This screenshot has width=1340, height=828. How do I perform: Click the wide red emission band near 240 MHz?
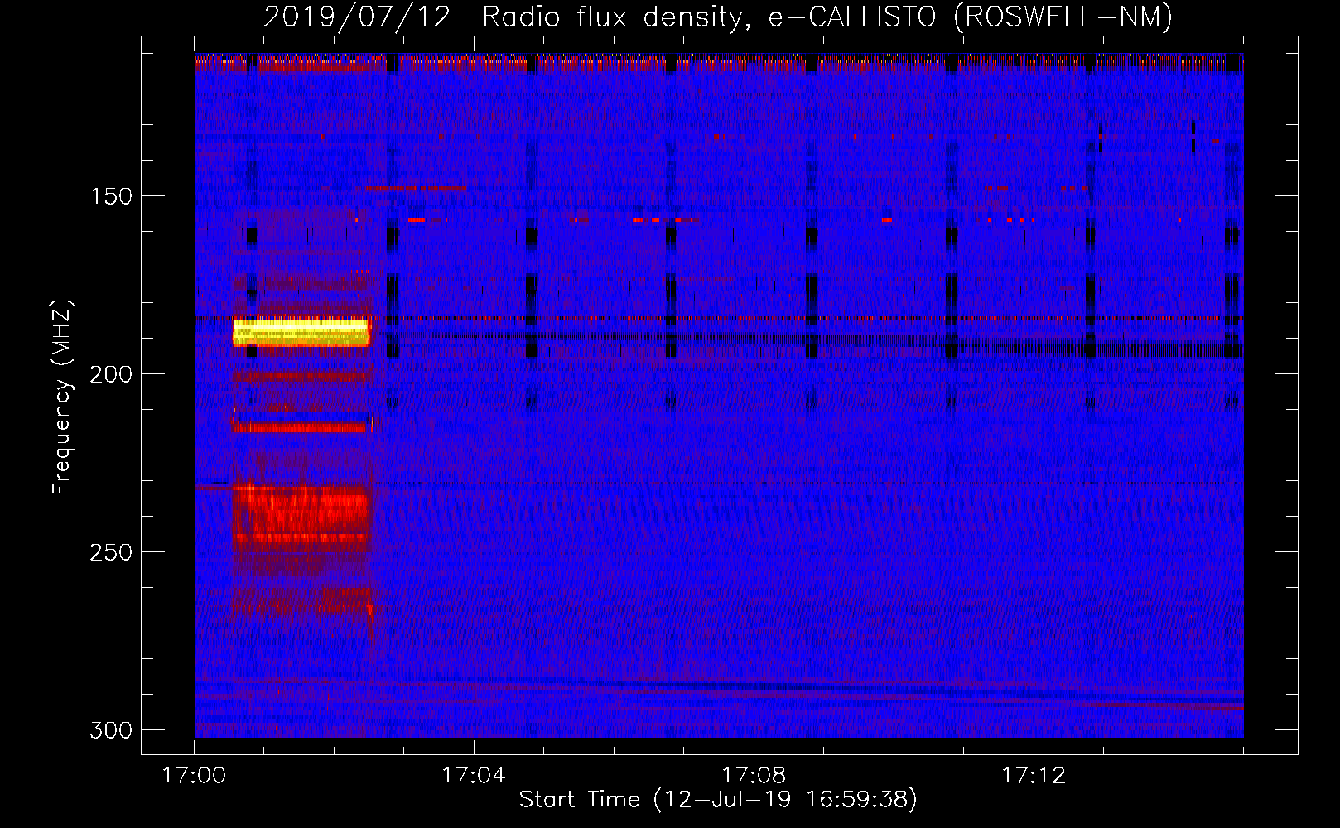tap(301, 513)
